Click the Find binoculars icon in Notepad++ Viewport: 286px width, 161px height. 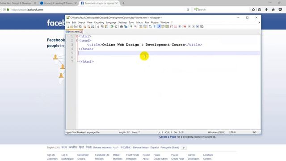(x=121, y=26)
